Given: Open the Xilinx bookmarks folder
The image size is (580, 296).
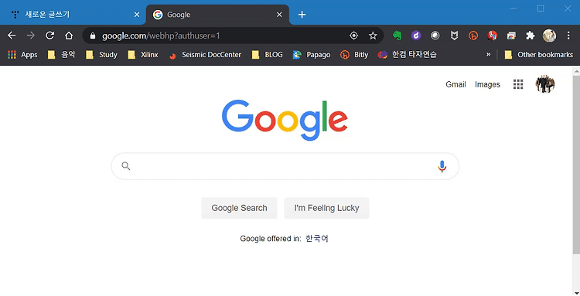Looking at the screenshot, I should (x=143, y=55).
